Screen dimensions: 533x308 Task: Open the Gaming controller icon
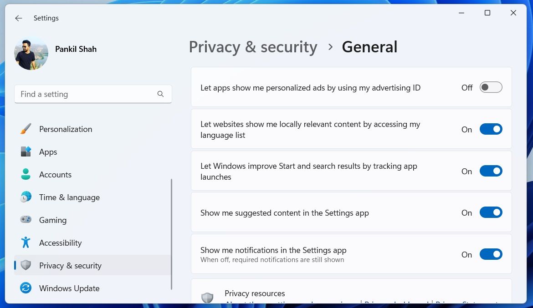pyautogui.click(x=26, y=220)
